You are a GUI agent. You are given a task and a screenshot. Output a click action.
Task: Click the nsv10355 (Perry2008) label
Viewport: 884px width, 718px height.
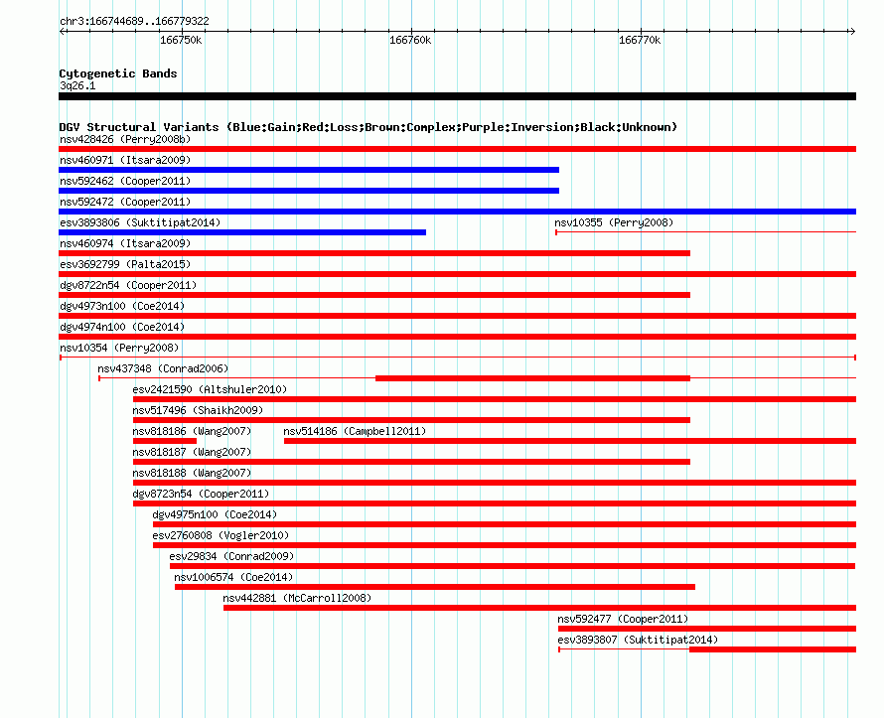[614, 222]
